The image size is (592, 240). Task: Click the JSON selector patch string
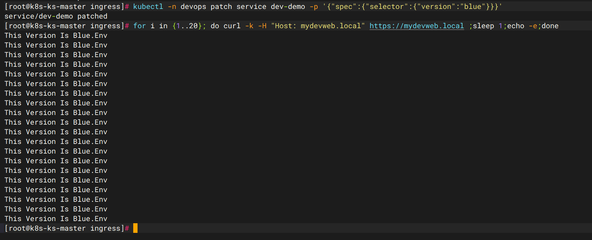(412, 7)
